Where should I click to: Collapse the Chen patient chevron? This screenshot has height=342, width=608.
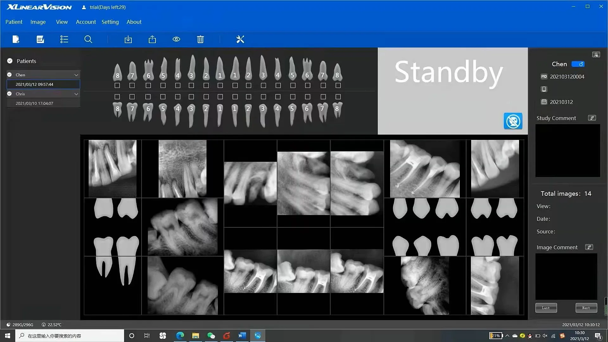pos(76,75)
